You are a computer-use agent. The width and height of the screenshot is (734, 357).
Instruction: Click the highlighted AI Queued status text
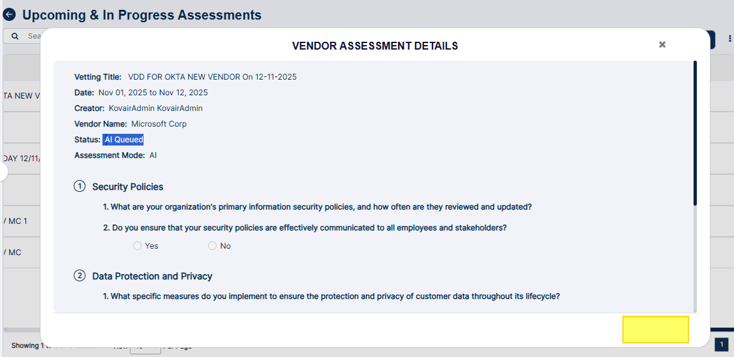pyautogui.click(x=123, y=140)
